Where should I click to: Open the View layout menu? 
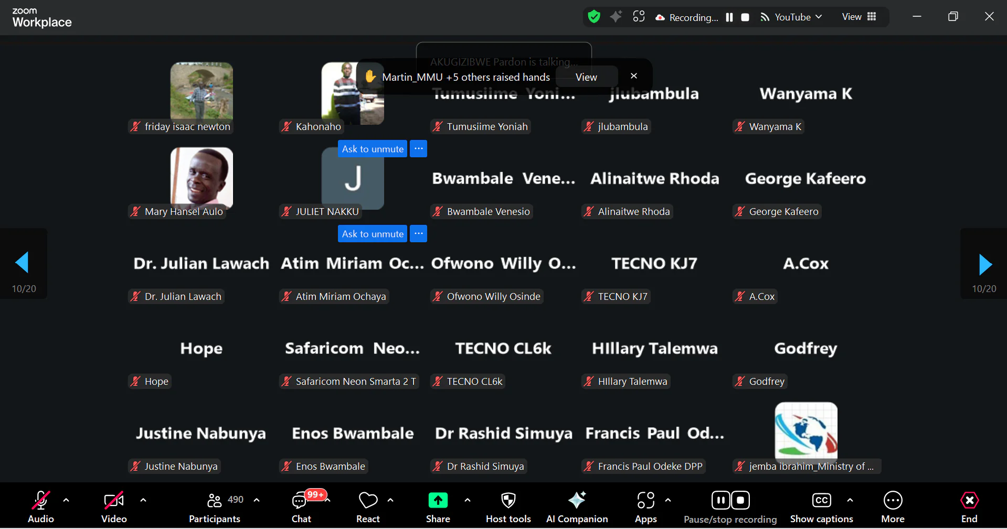859,17
